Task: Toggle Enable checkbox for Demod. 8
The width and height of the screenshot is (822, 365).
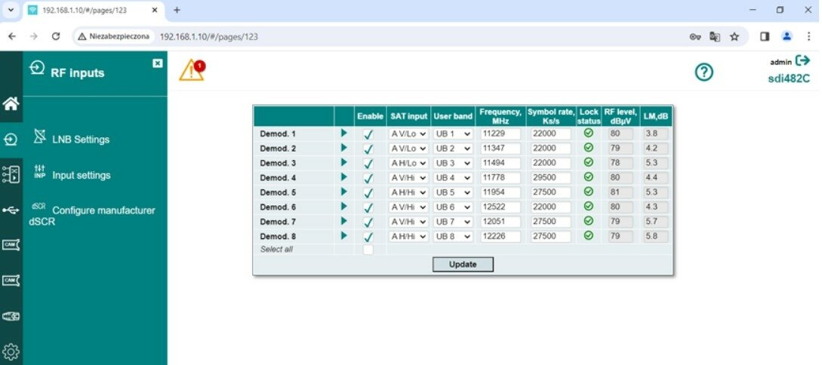Action: 368,237
